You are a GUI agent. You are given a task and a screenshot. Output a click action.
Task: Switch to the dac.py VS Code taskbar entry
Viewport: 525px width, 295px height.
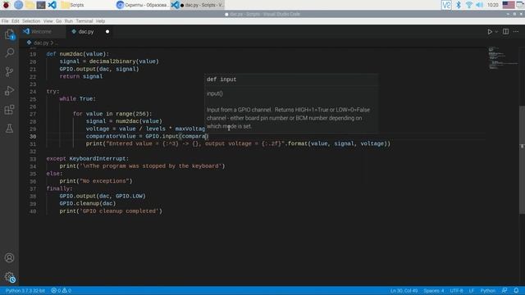[x=198, y=5]
